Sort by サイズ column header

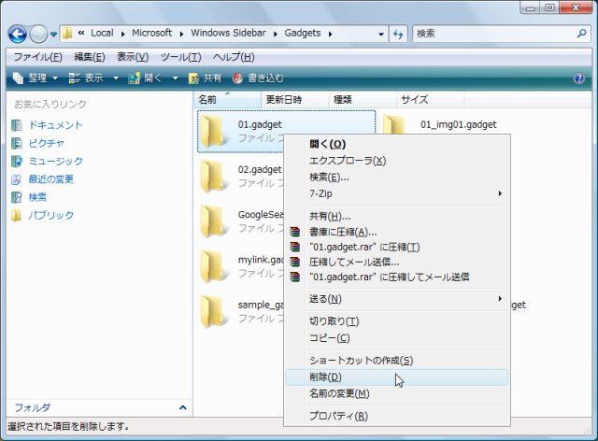pyautogui.click(x=430, y=100)
